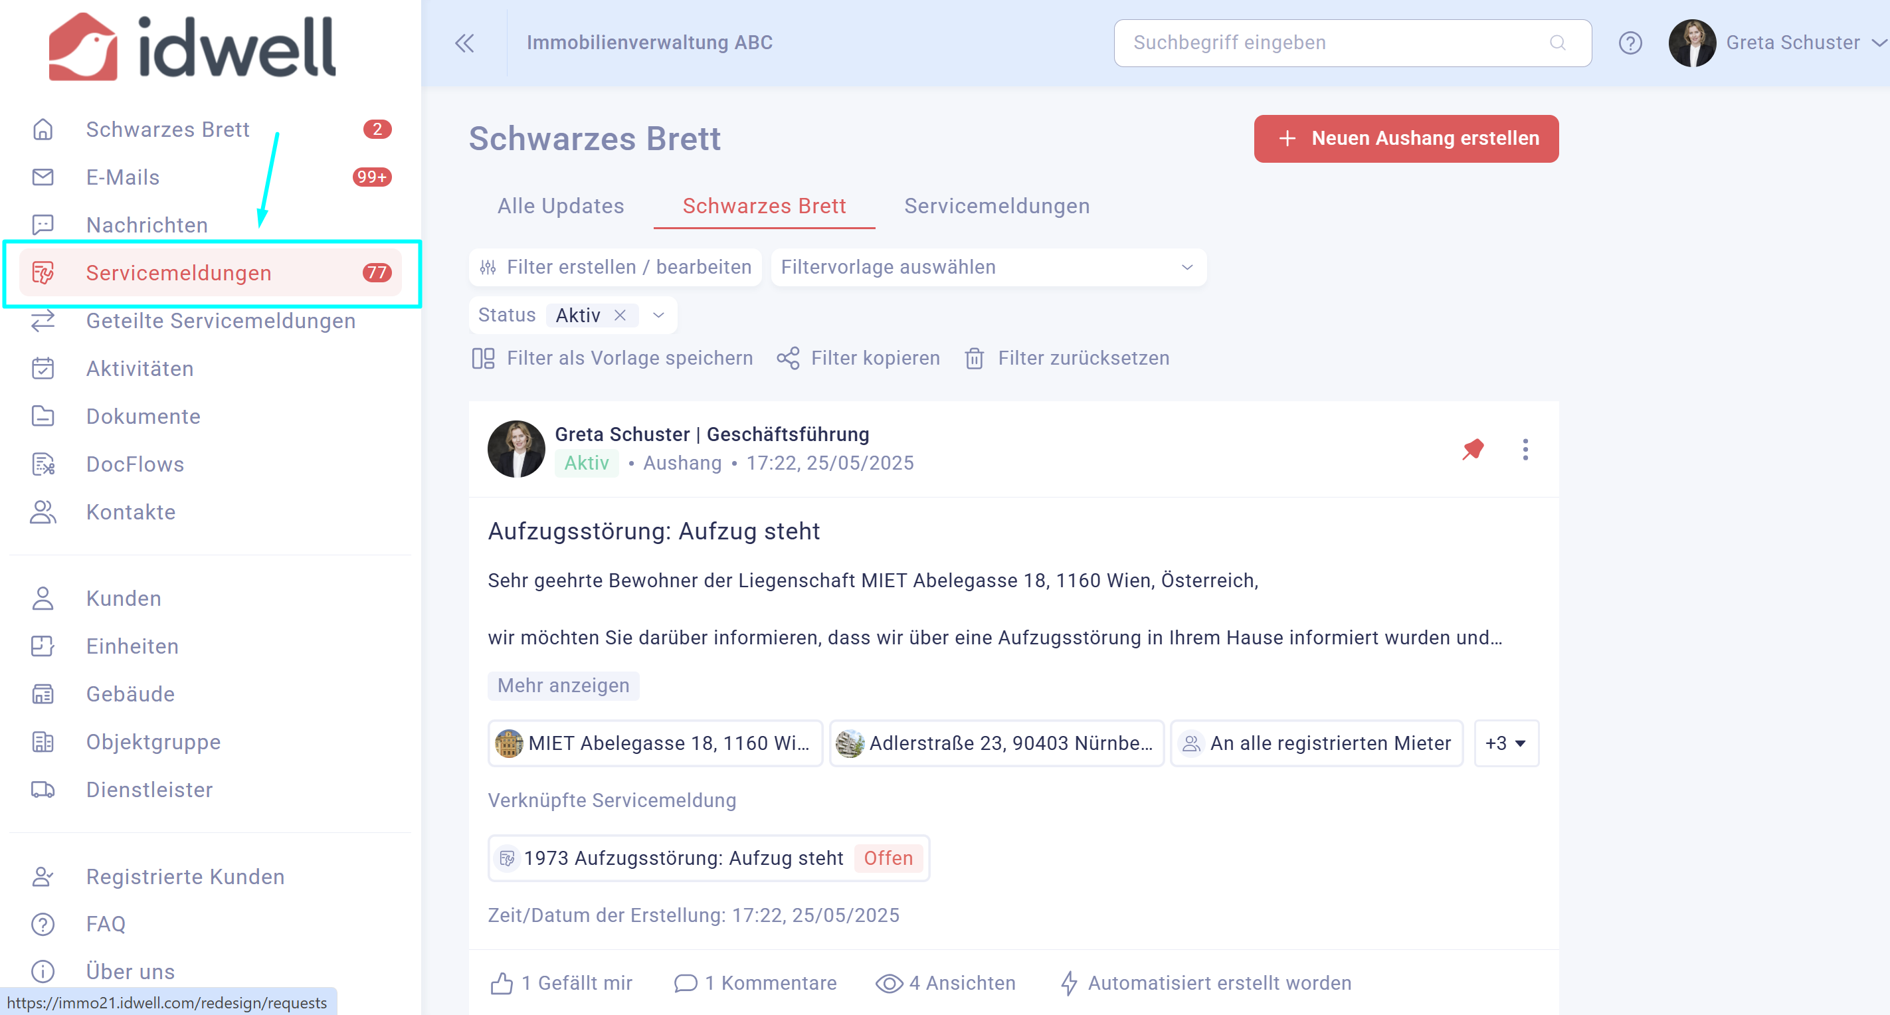The height and width of the screenshot is (1015, 1890).
Task: Switch to the Servicemeldungen tab
Action: [996, 205]
